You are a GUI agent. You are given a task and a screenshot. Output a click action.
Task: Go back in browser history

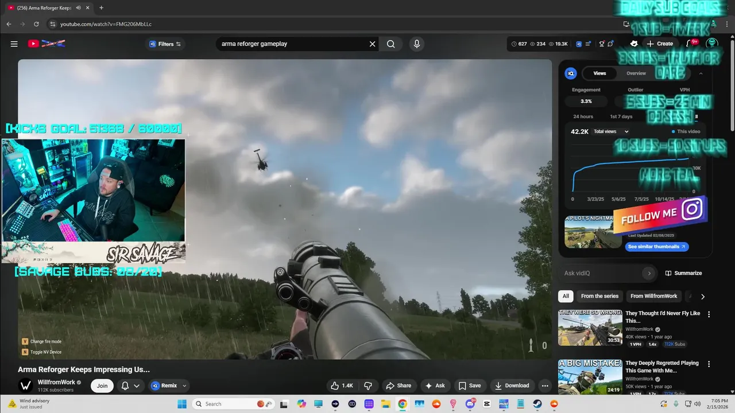click(x=9, y=24)
